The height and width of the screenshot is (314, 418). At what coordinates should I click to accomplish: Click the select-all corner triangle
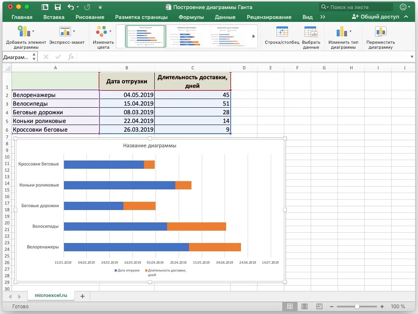click(x=7, y=68)
